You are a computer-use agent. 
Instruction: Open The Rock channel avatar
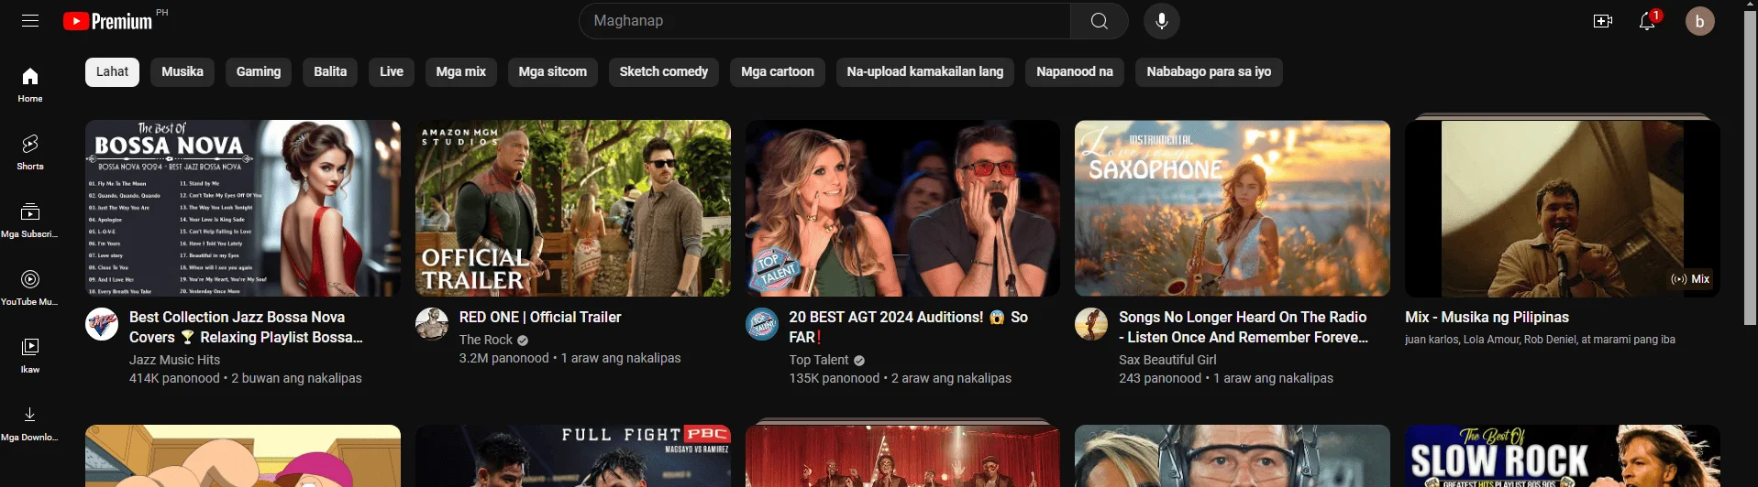(x=432, y=324)
